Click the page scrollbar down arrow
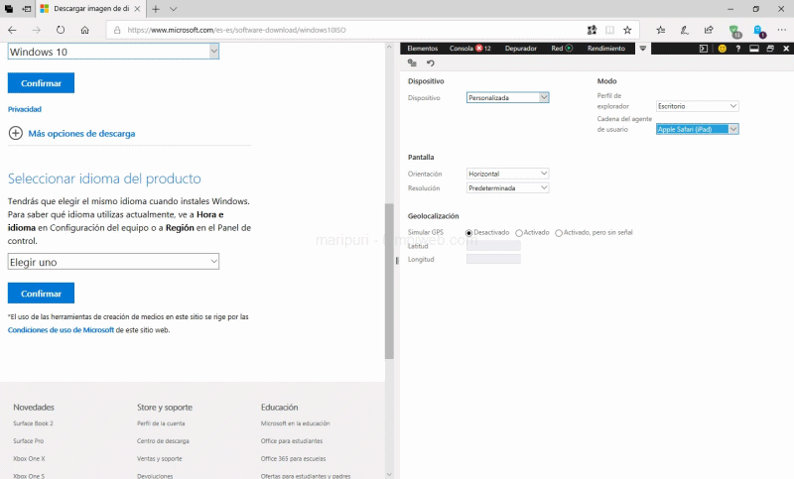Screen dimensions: 794x479 click(x=389, y=474)
